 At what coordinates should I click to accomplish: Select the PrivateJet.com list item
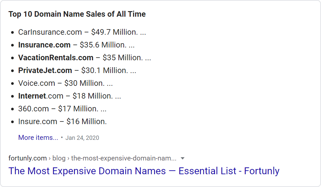[77, 70]
